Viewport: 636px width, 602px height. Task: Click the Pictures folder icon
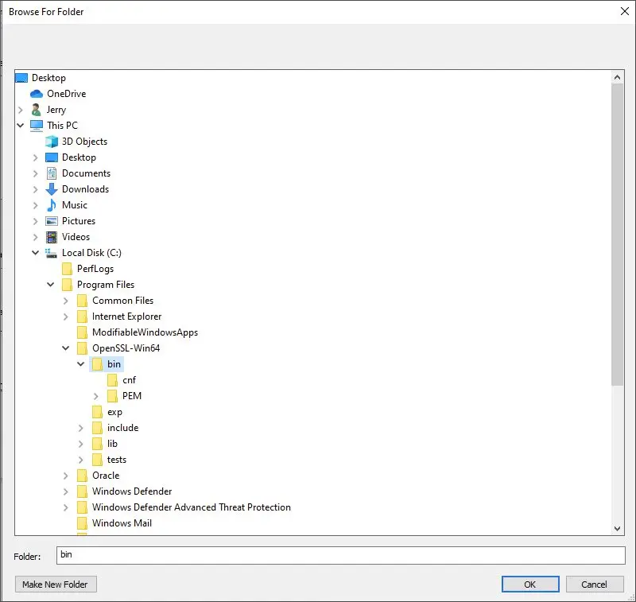coord(52,221)
